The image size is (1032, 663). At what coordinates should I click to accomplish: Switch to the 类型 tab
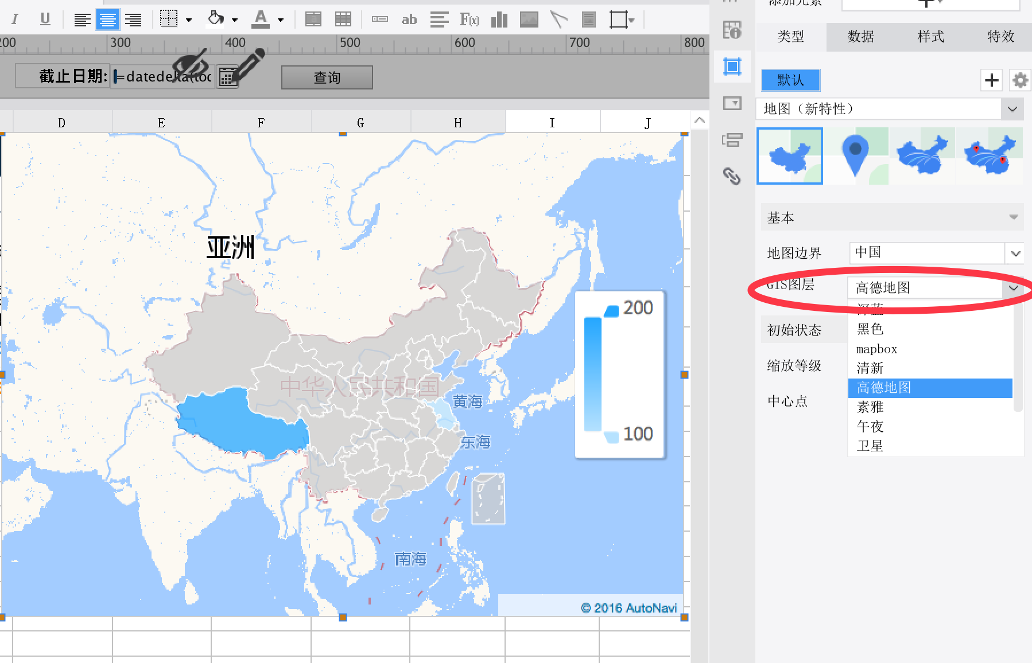point(791,37)
